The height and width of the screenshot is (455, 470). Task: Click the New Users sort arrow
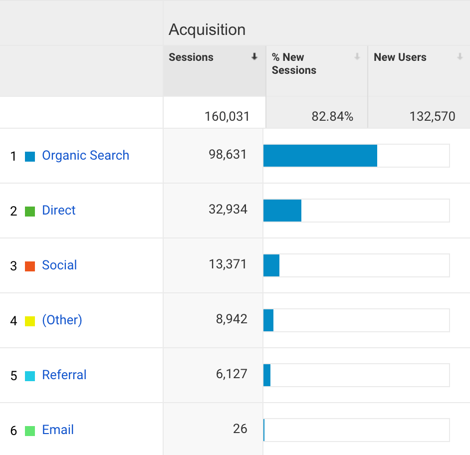click(460, 57)
